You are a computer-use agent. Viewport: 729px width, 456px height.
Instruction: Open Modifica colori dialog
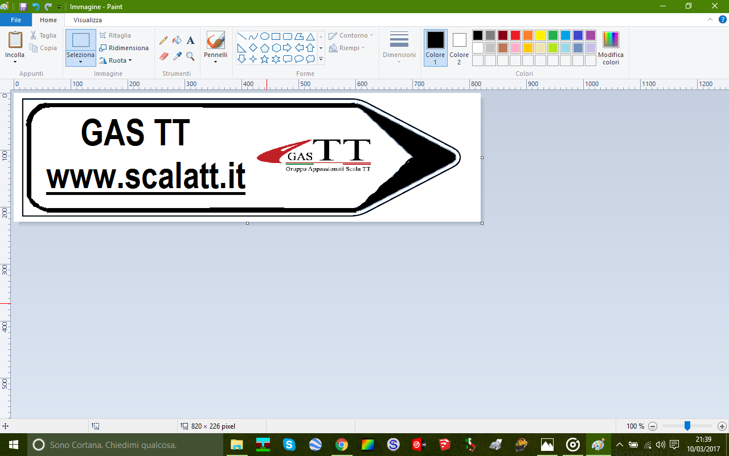click(611, 48)
